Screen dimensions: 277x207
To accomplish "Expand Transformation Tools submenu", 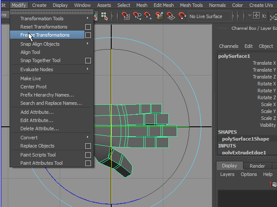I will pyautogui.click(x=87, y=18).
